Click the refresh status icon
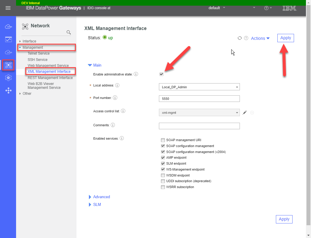The width and height of the screenshot is (311, 238). click(240, 38)
